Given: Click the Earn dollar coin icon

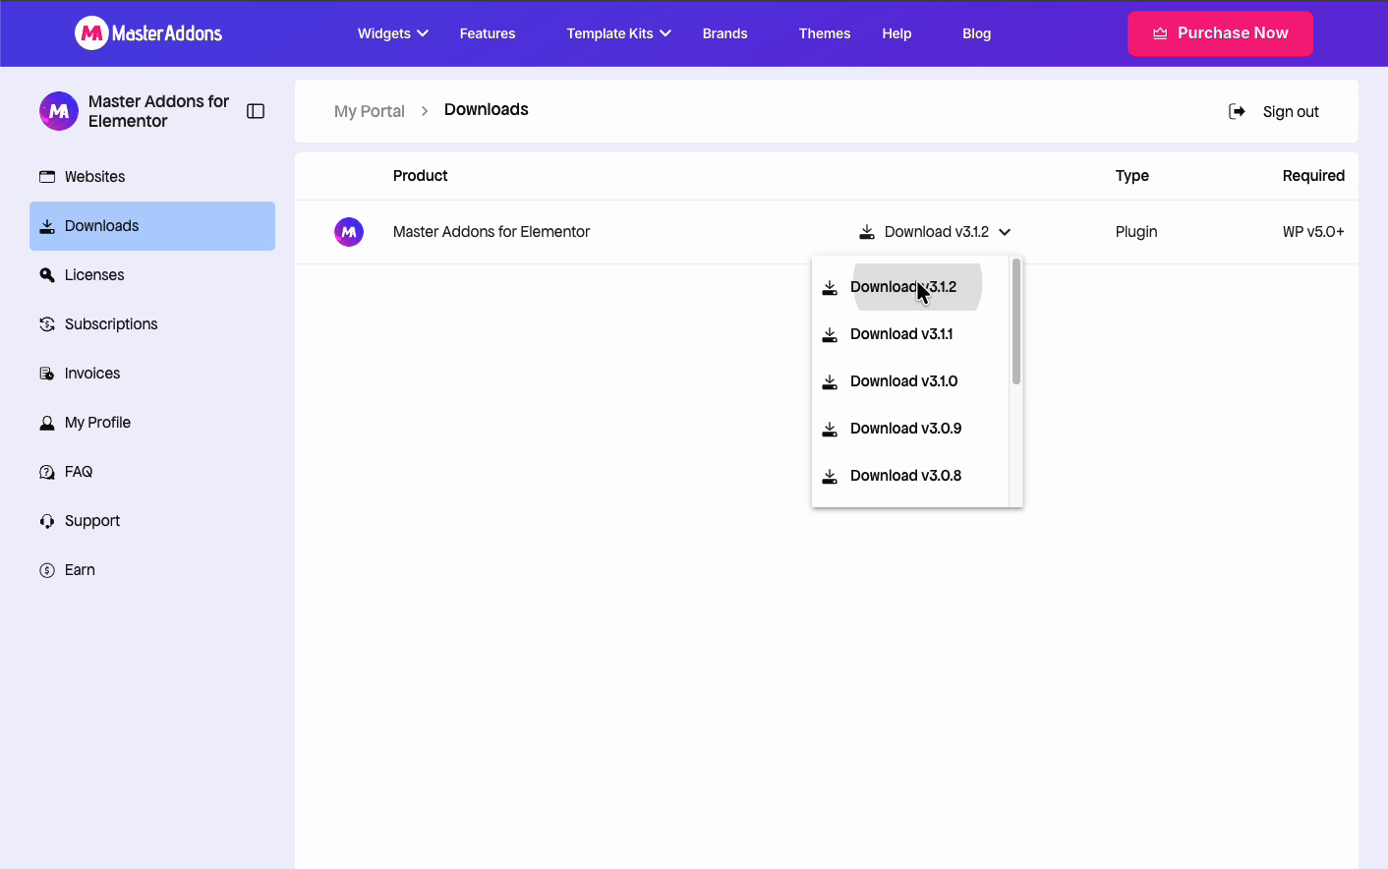Looking at the screenshot, I should pos(47,570).
